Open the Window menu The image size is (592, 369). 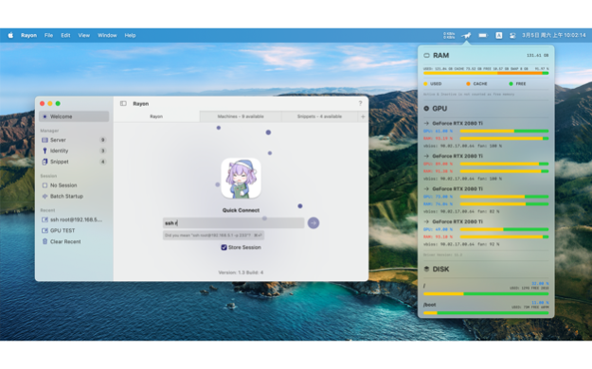pos(107,35)
